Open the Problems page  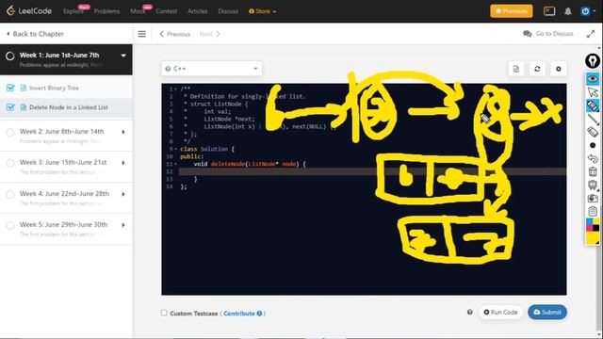tap(106, 11)
